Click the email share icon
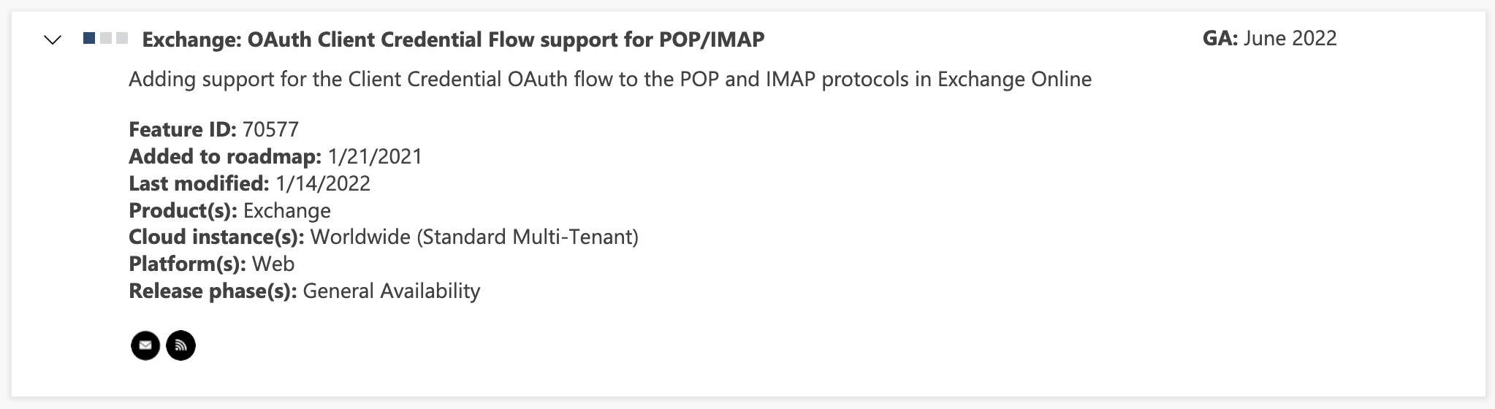 145,345
